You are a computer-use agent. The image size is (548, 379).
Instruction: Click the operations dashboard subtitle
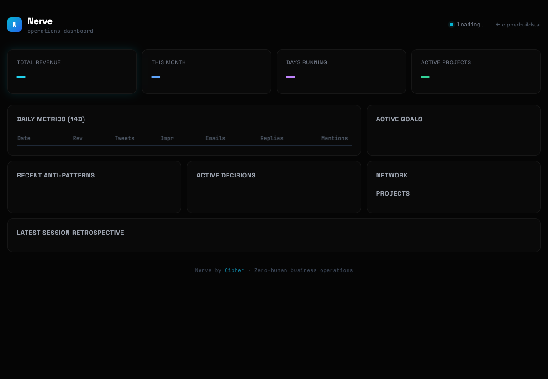click(60, 31)
